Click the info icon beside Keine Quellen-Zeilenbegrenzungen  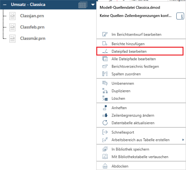click(x=180, y=16)
